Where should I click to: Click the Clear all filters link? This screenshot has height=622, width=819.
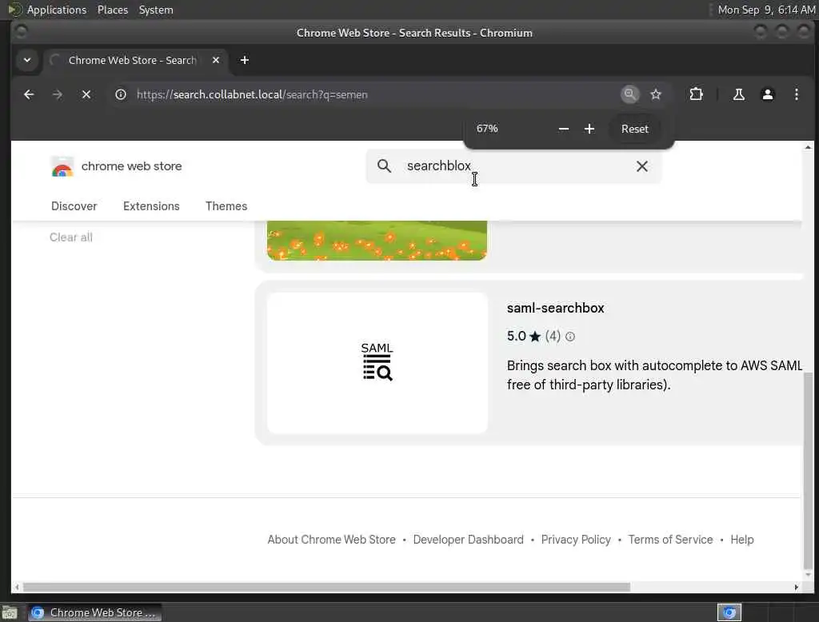pyautogui.click(x=71, y=237)
